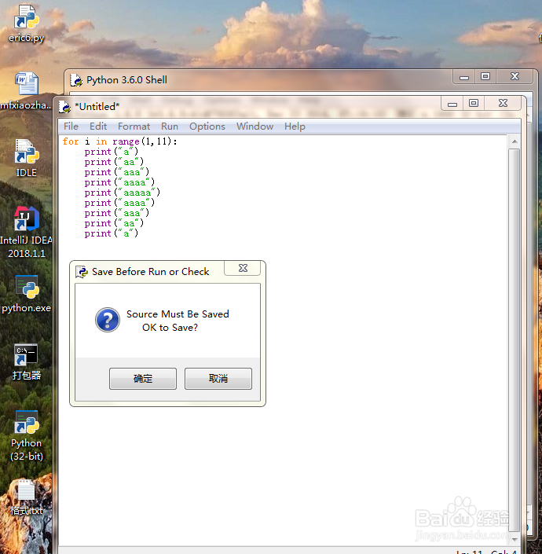Open the Options menu

207,127
